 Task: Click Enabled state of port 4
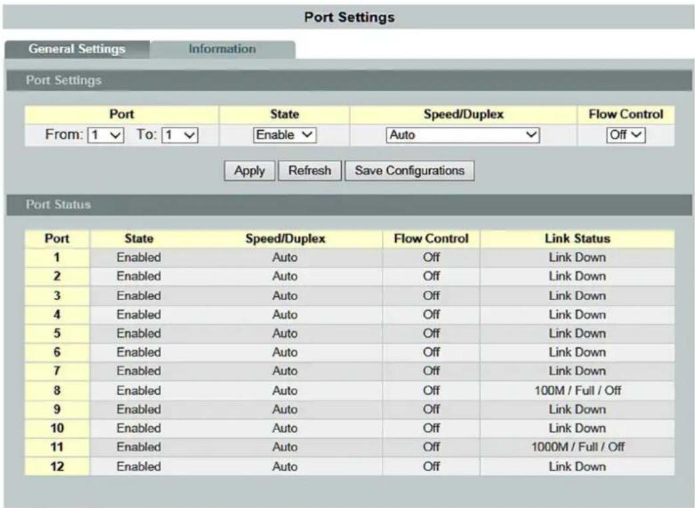139,315
